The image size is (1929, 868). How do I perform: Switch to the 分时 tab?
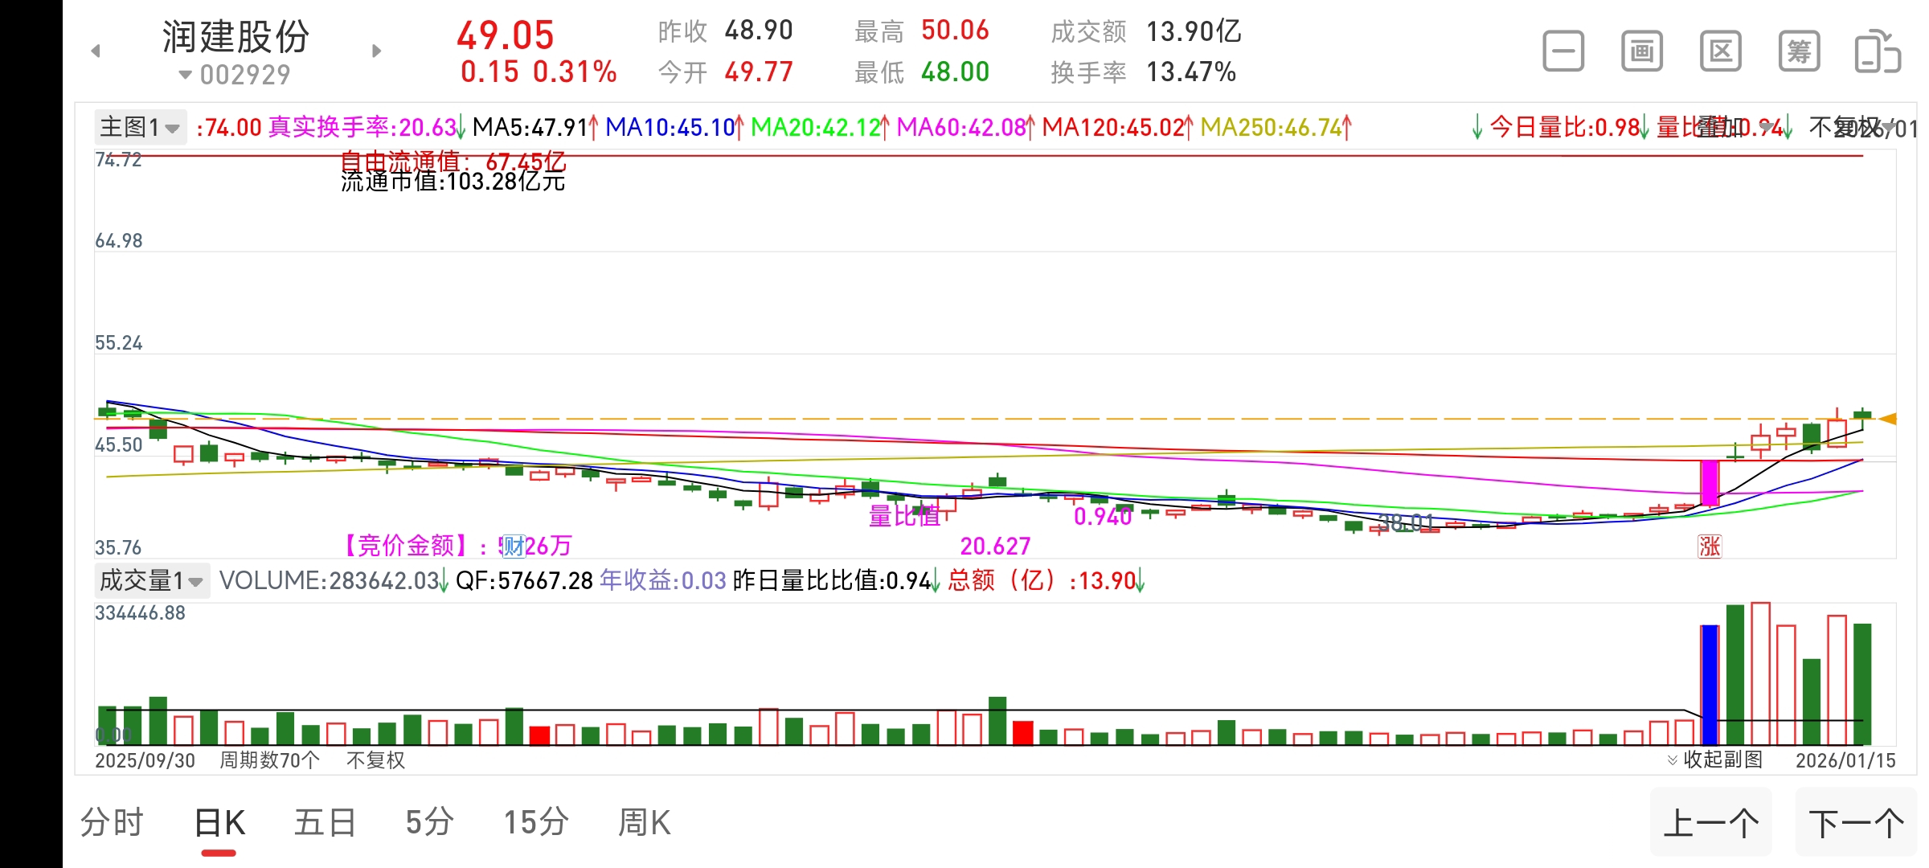(112, 823)
